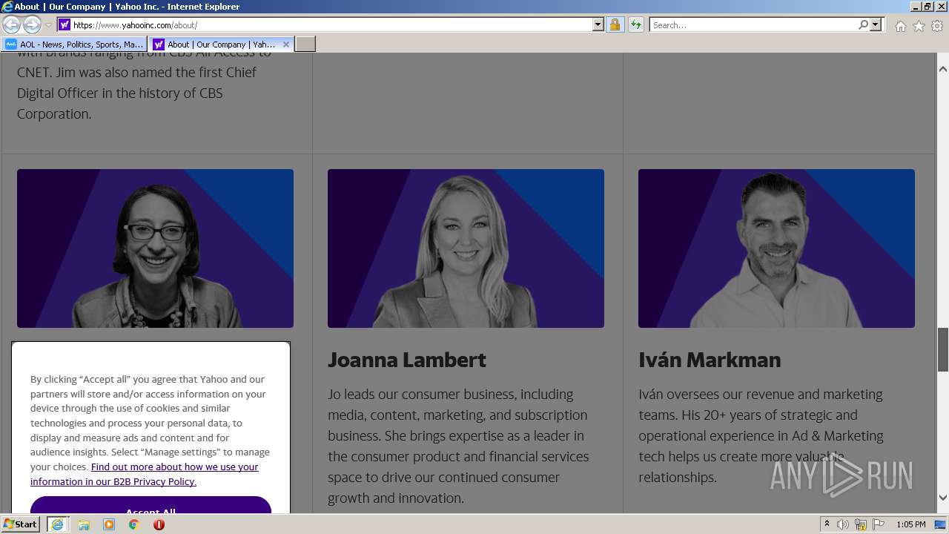Click Iván Markman's bio paragraph

point(761,435)
